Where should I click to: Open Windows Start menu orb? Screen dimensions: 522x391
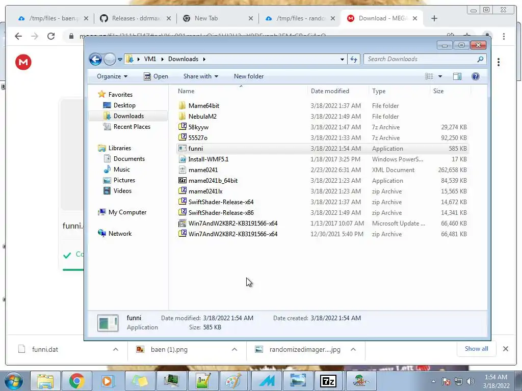14,381
